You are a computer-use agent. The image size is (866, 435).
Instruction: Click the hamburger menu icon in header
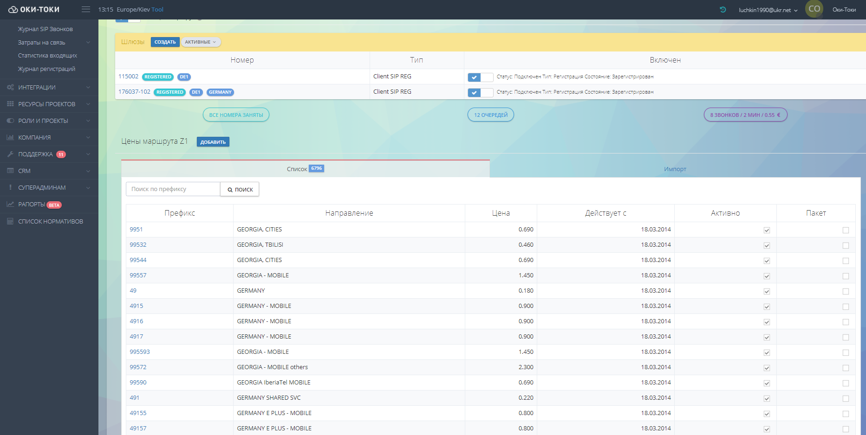pos(86,9)
